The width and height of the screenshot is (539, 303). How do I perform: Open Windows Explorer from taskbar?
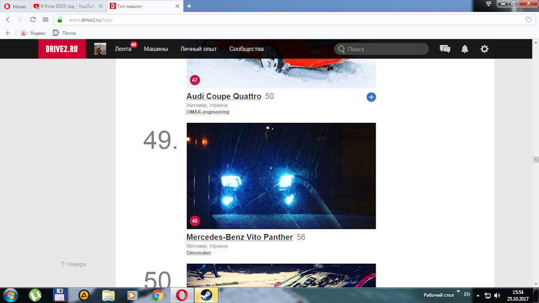[108, 296]
